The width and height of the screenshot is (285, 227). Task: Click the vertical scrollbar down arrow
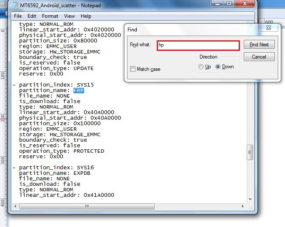[250, 199]
